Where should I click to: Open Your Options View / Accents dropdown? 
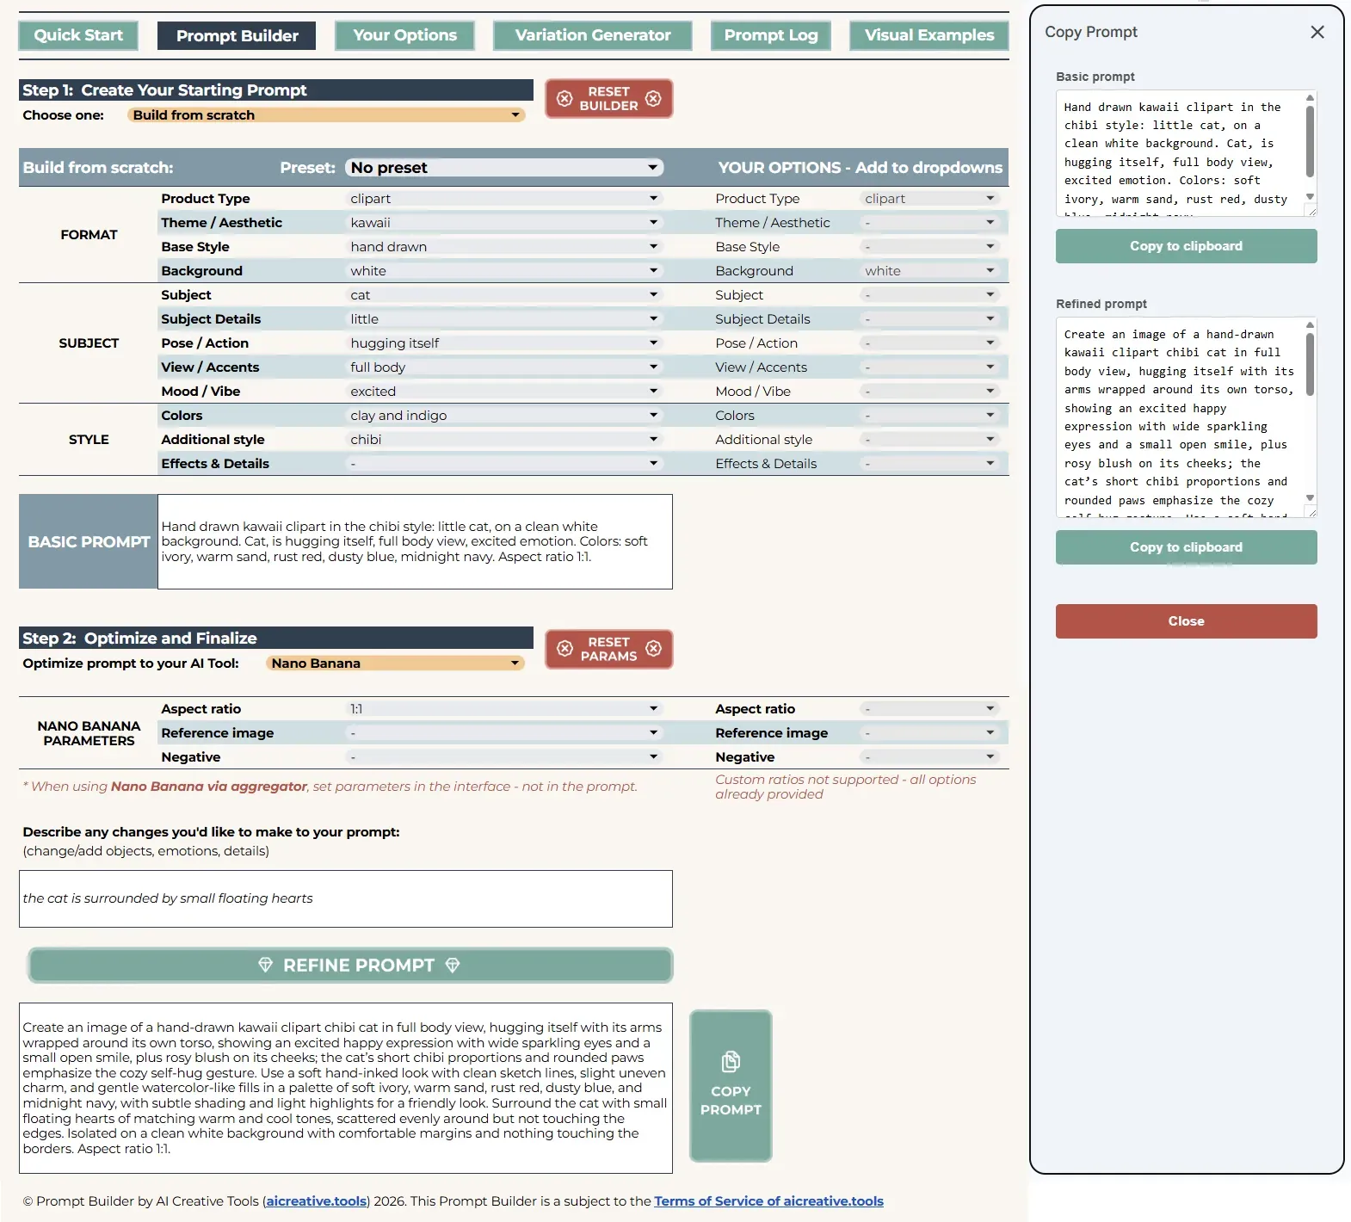(930, 367)
